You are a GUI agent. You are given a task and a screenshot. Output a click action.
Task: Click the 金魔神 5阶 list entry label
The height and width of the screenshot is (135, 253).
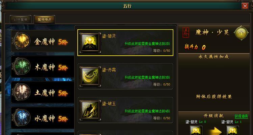click(x=51, y=42)
